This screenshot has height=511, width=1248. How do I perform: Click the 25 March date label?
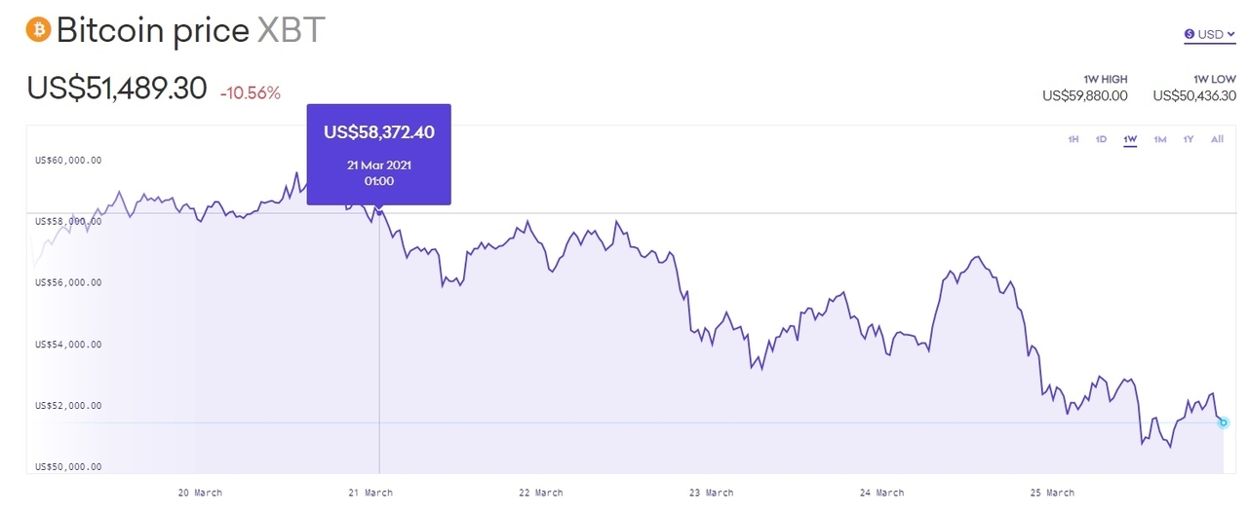coord(1052,493)
